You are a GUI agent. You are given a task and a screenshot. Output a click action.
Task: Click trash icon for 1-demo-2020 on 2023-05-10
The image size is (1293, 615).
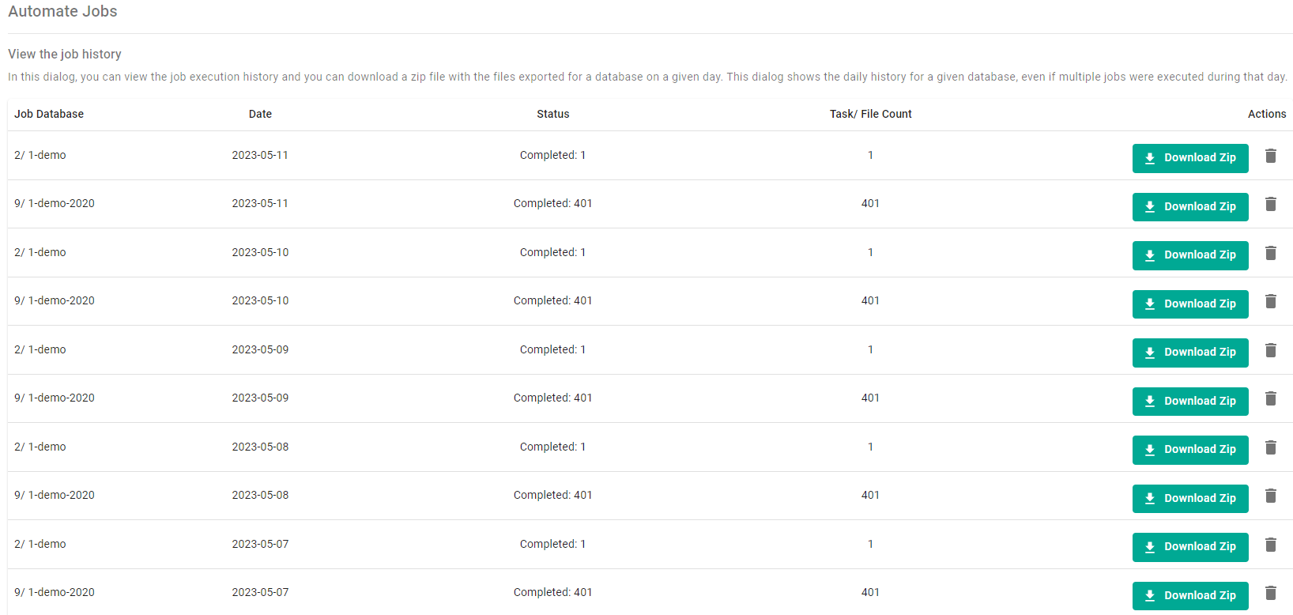(1271, 301)
